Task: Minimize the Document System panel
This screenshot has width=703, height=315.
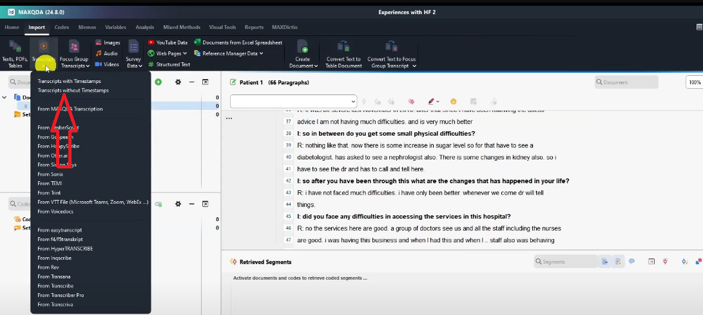Action: (191, 82)
